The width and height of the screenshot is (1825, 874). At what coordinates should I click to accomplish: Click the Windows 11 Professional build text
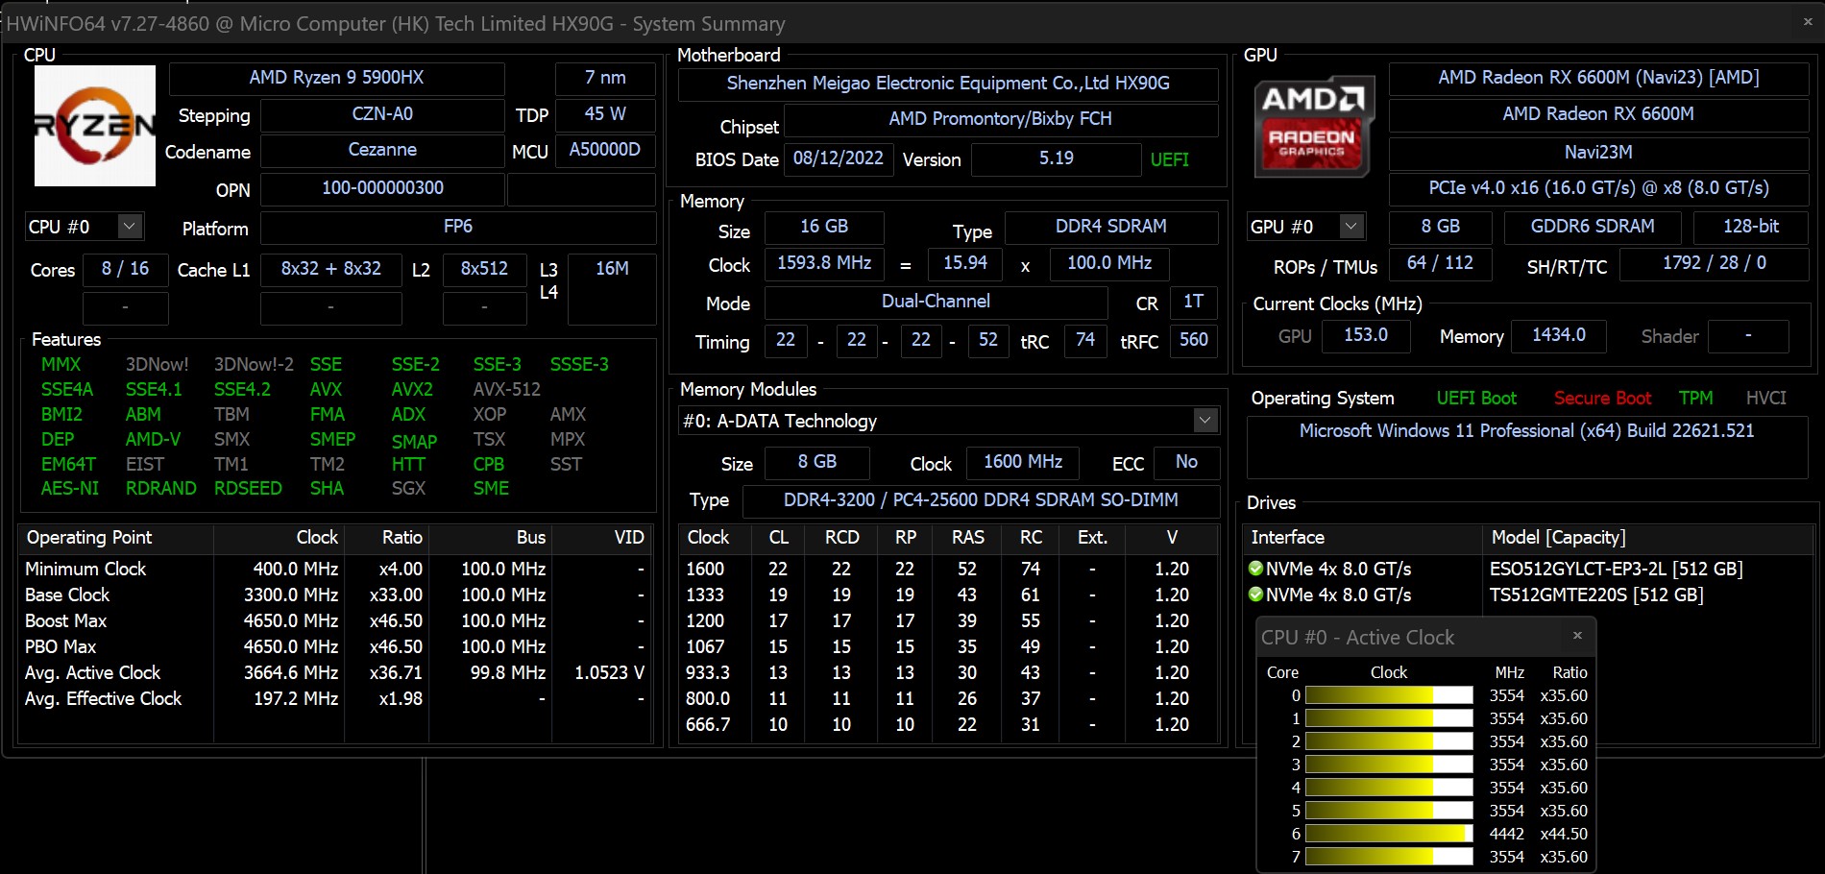[x=1526, y=431]
